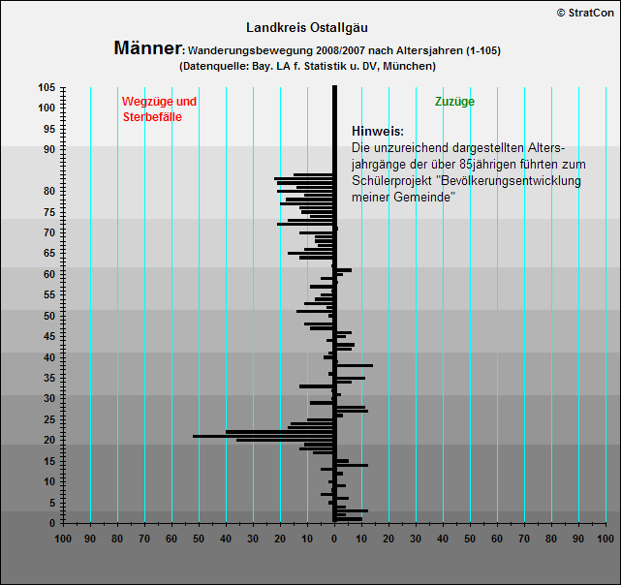621x585 pixels.
Task: Select the age-axis label '15'
Action: [49, 461]
